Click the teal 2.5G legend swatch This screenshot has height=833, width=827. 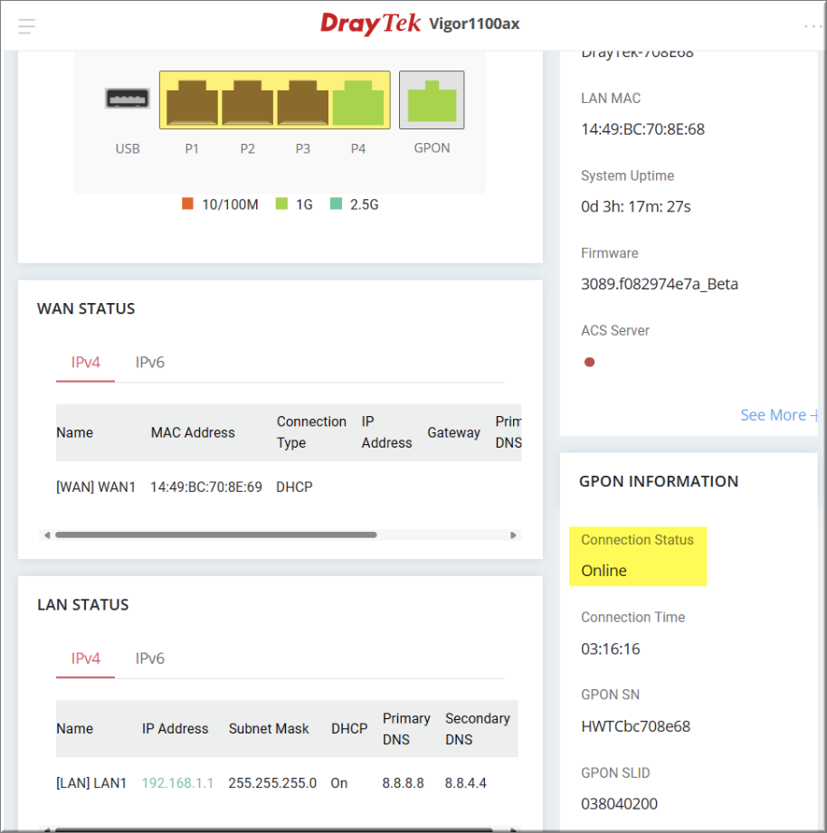[336, 204]
